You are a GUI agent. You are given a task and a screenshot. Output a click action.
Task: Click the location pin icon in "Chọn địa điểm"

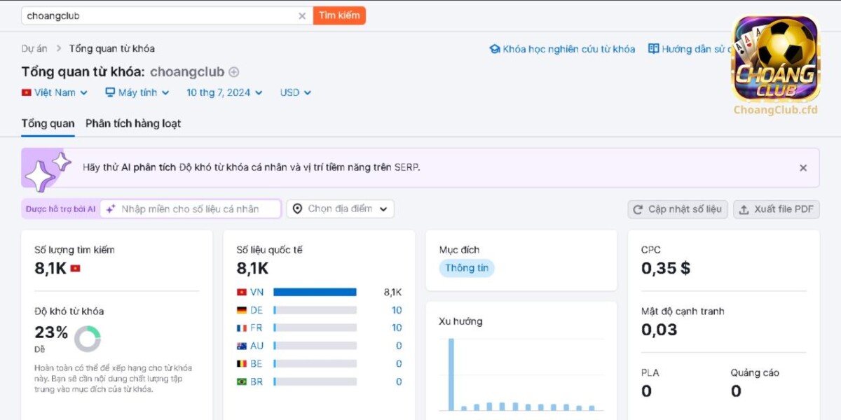[298, 208]
